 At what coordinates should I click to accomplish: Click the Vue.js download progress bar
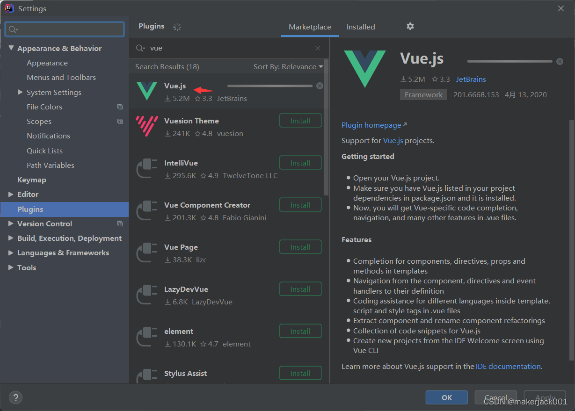pyautogui.click(x=269, y=86)
